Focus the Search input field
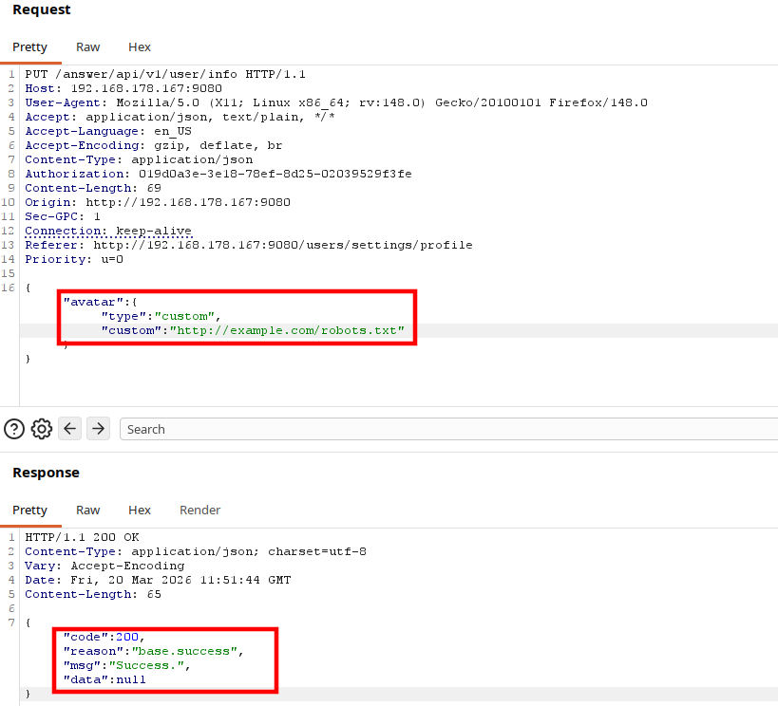 coord(448,429)
